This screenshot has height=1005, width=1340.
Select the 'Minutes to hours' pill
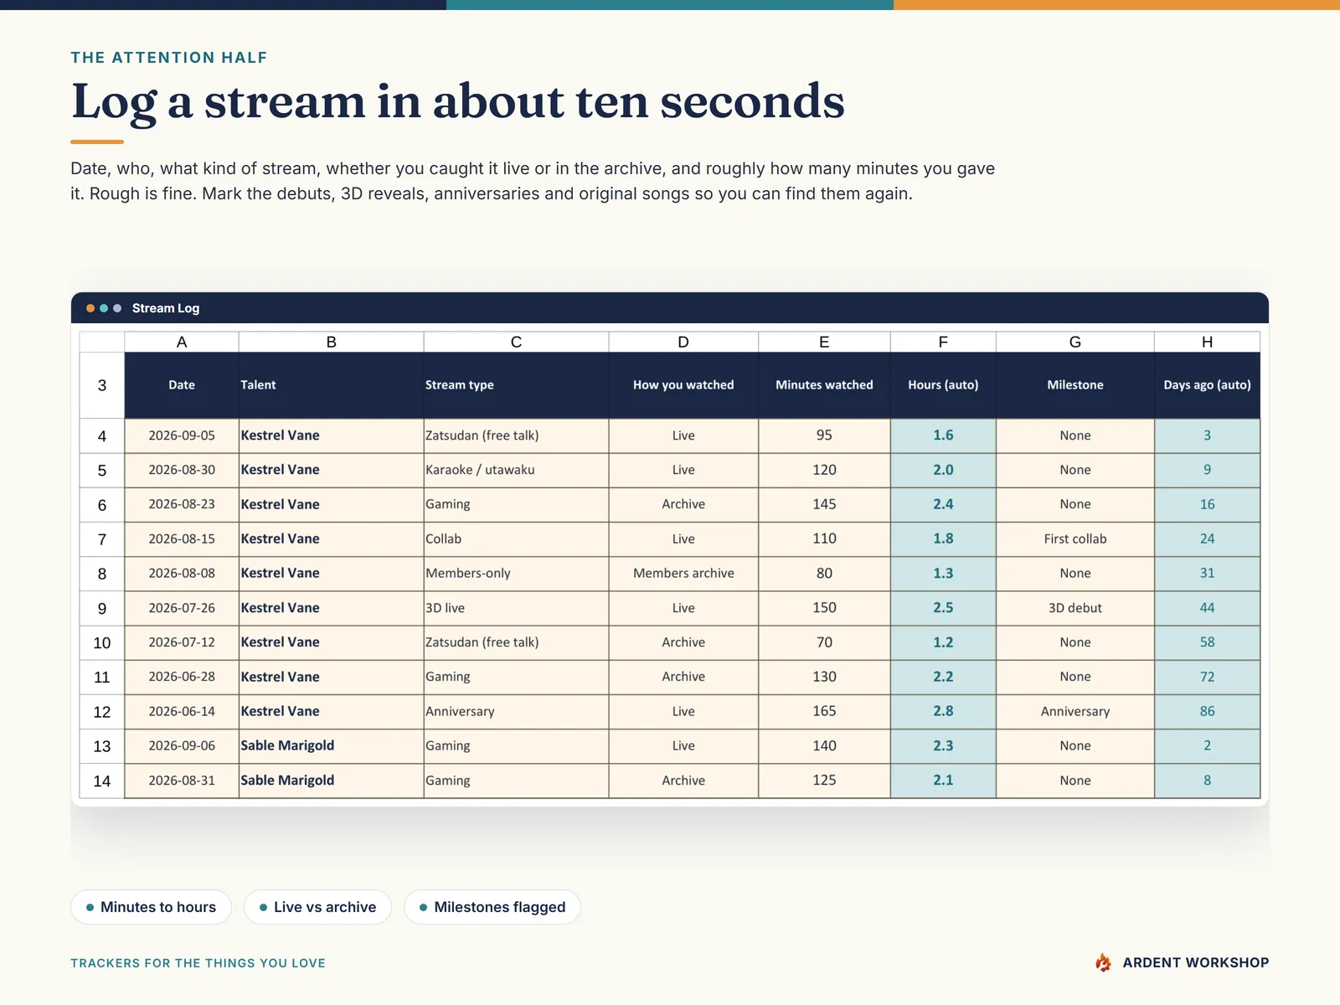[151, 907]
